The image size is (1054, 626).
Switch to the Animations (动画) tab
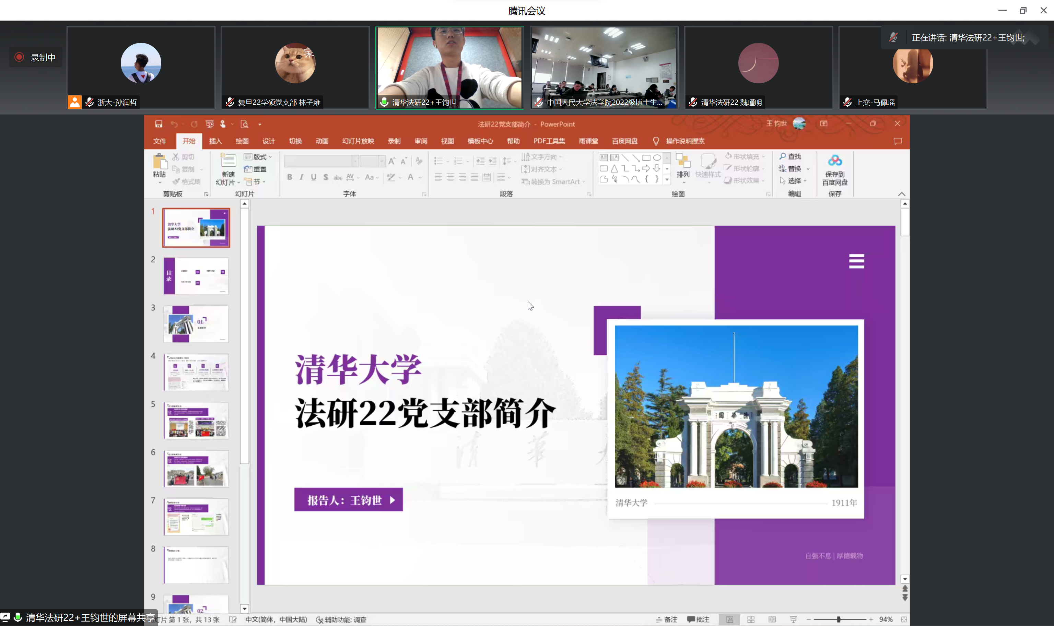[322, 141]
